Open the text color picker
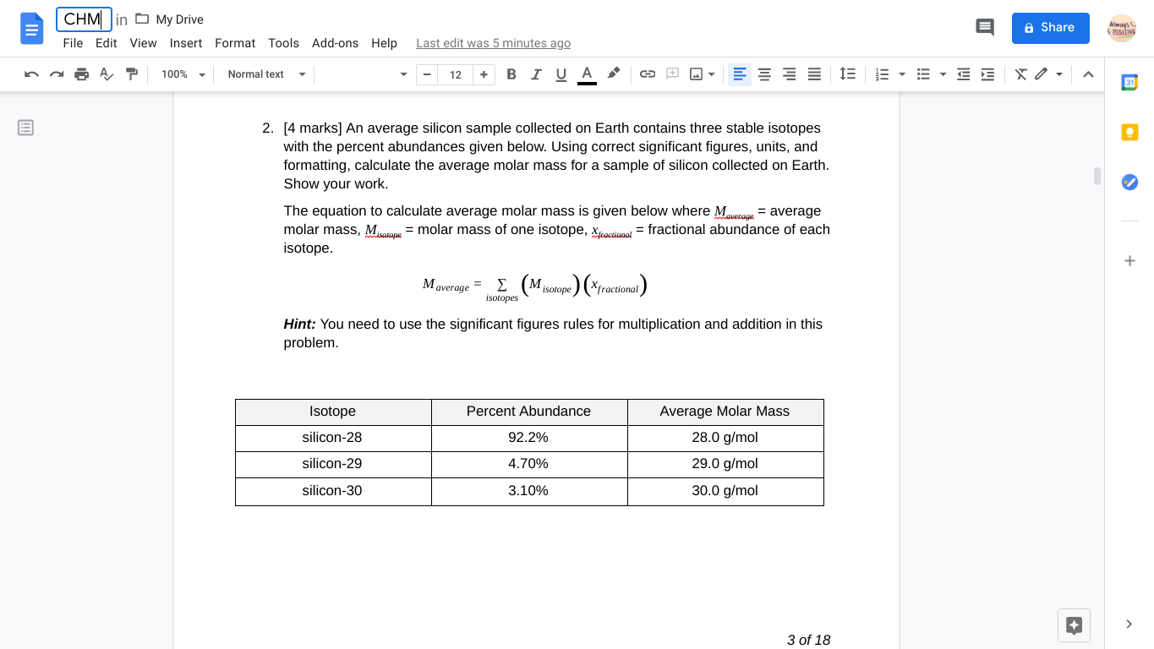The width and height of the screenshot is (1154, 649). pyautogui.click(x=586, y=74)
